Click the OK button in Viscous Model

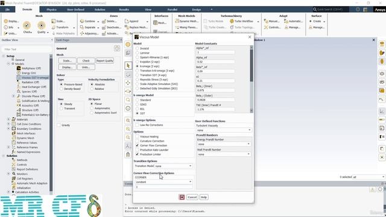pyautogui.click(x=182, y=197)
